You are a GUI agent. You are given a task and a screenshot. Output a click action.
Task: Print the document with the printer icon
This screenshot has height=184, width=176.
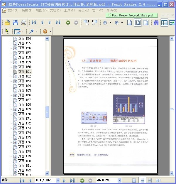click(x=23, y=23)
